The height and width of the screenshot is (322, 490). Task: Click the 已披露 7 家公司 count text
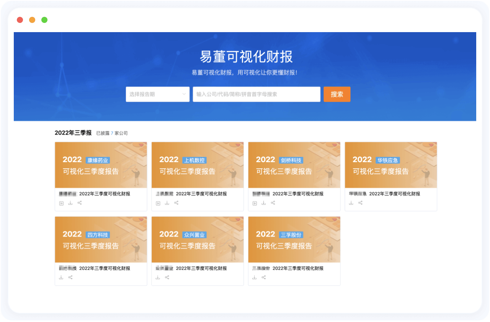112,133
